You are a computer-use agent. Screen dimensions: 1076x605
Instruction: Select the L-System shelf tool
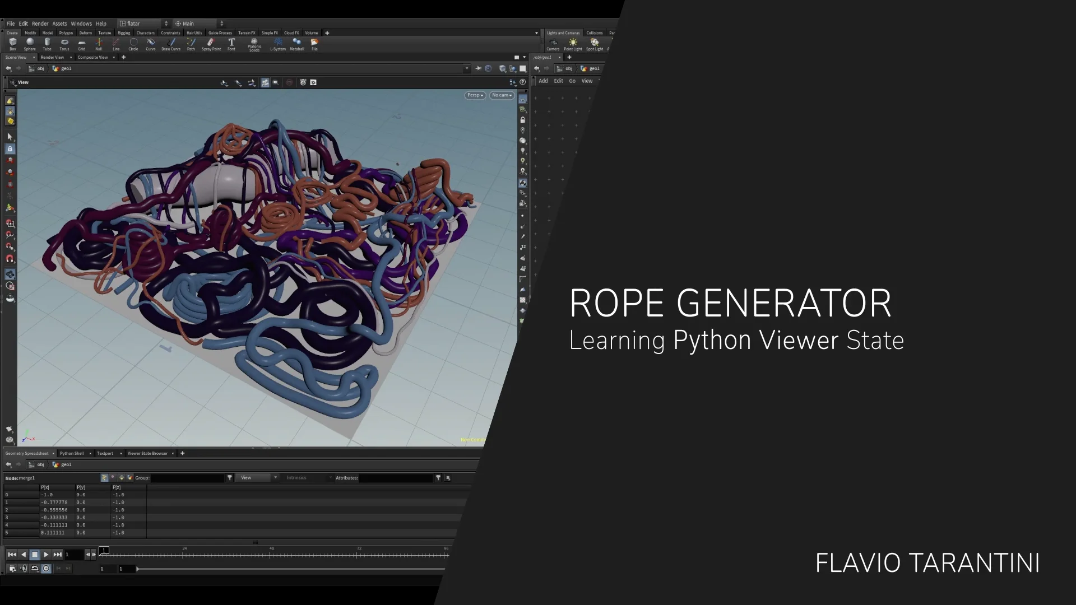278,44
